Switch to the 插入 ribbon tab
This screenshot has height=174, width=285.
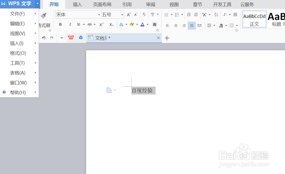pos(78,5)
